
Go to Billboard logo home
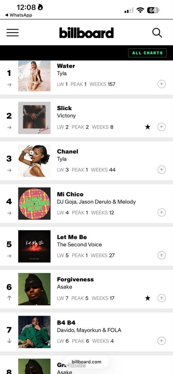tap(87, 33)
